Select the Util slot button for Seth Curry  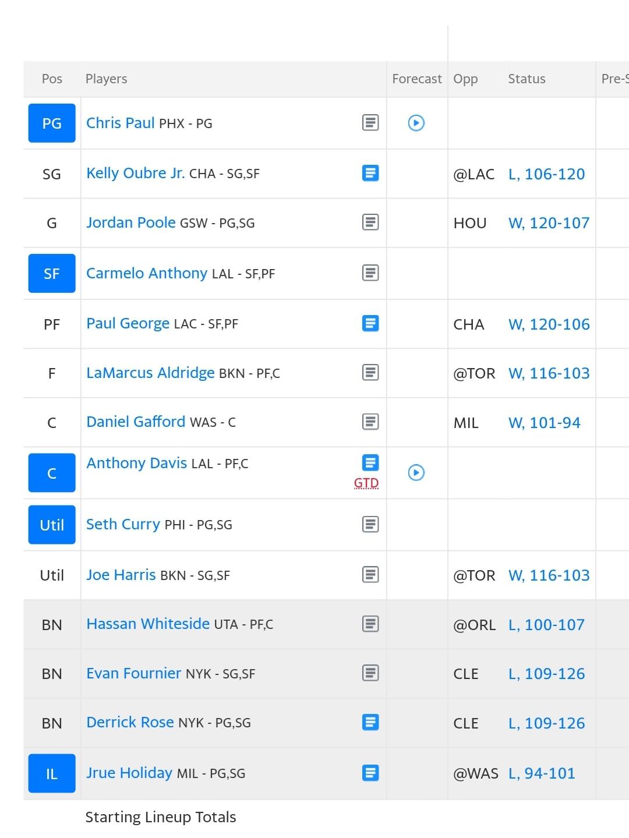pos(52,525)
